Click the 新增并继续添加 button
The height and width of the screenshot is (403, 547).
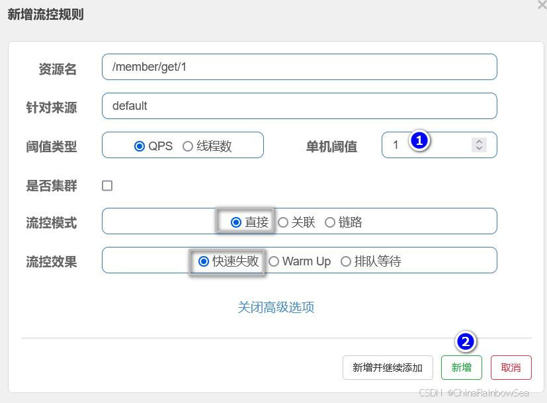click(387, 368)
